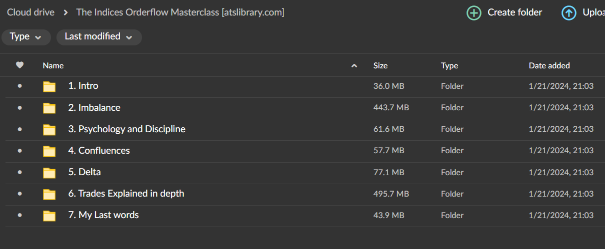Image resolution: width=605 pixels, height=249 pixels.
Task: Click The Indices Orderflow Masterclass breadcrumb
Action: click(x=180, y=12)
